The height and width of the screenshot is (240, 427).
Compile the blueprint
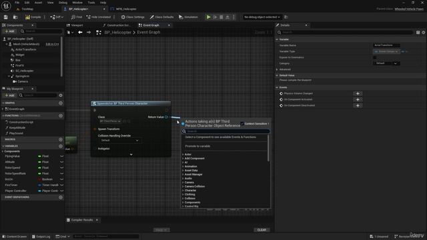(33, 17)
